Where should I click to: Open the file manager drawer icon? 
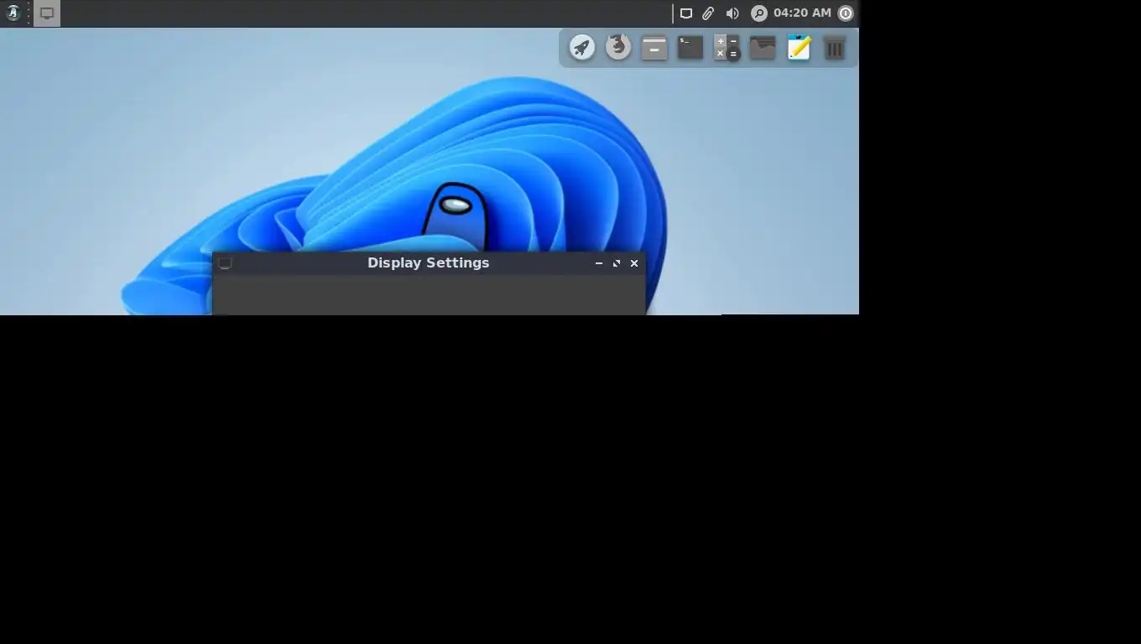654,47
